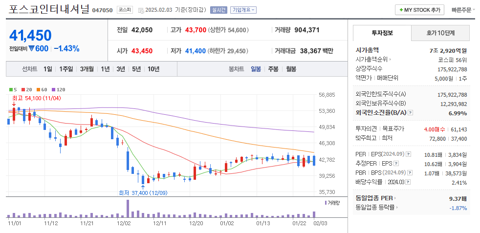This screenshot has width=480, height=233.
Task: Click the 코스피 56위 ranking value
Action: (x=453, y=60)
